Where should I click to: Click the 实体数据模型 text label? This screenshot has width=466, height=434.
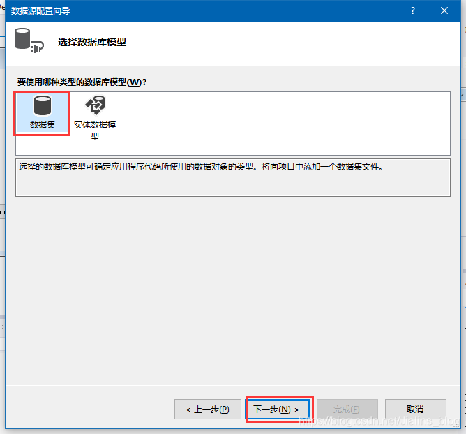click(95, 130)
